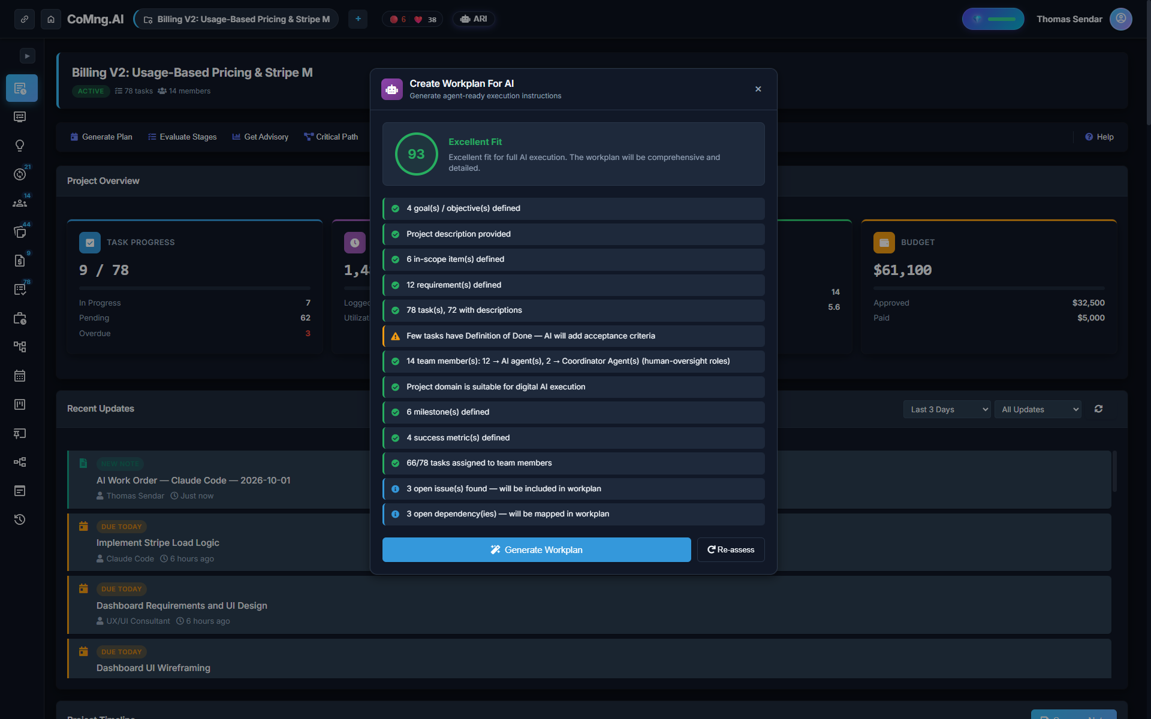Viewport: 1151px width, 719px height.
Task: Click the Generate Workplan button
Action: click(x=537, y=549)
